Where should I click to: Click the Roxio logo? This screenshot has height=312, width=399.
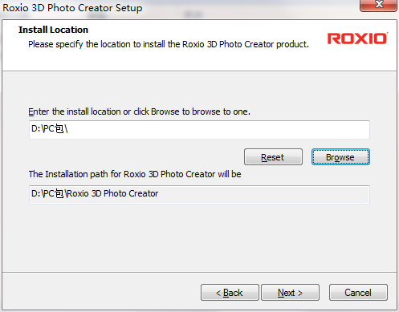pos(357,38)
